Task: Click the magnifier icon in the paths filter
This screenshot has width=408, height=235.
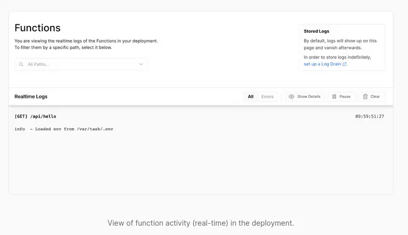Action: (x=21, y=64)
